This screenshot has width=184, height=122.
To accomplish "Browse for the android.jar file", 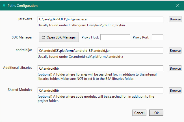I will 175,51.
